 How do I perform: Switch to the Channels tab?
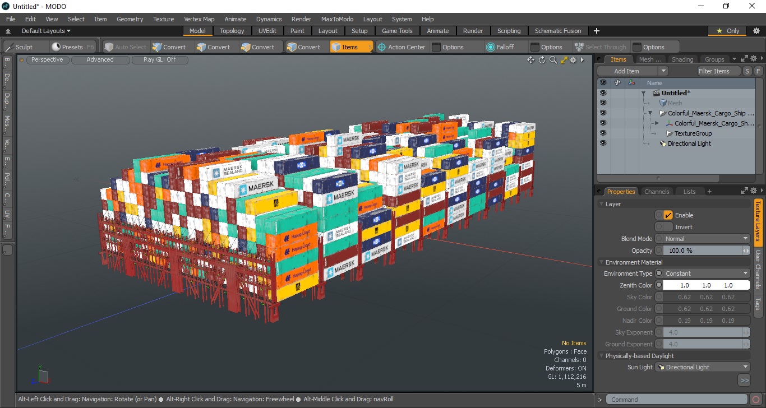(657, 192)
